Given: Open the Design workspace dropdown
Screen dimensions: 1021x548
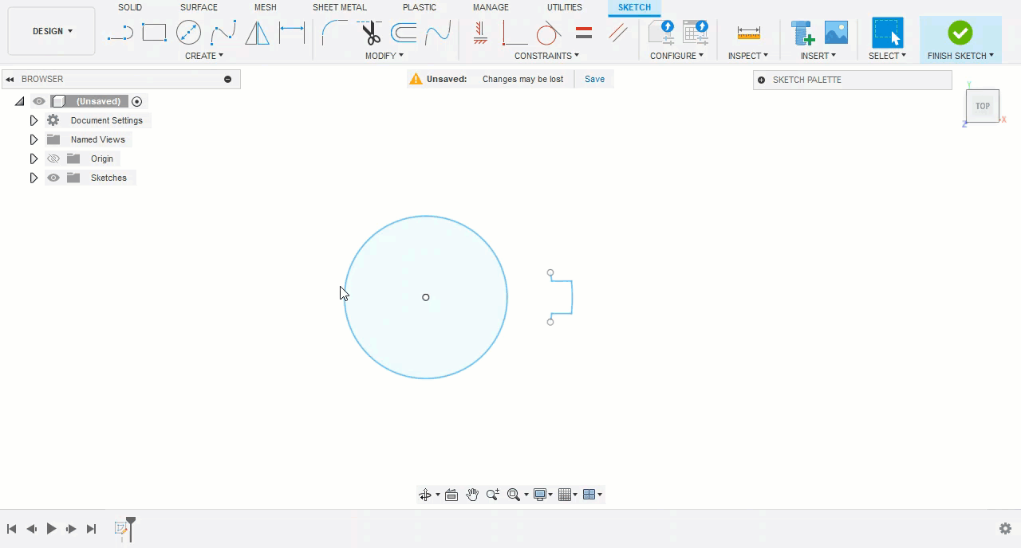Looking at the screenshot, I should pyautogui.click(x=52, y=31).
